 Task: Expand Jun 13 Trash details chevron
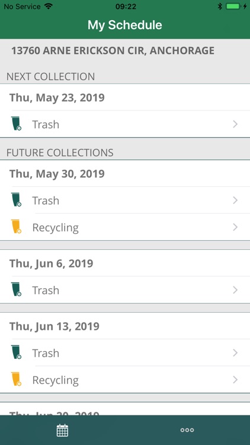coord(235,353)
